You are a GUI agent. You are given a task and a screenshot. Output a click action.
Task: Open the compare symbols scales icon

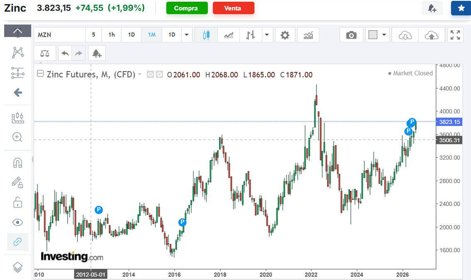click(45, 54)
